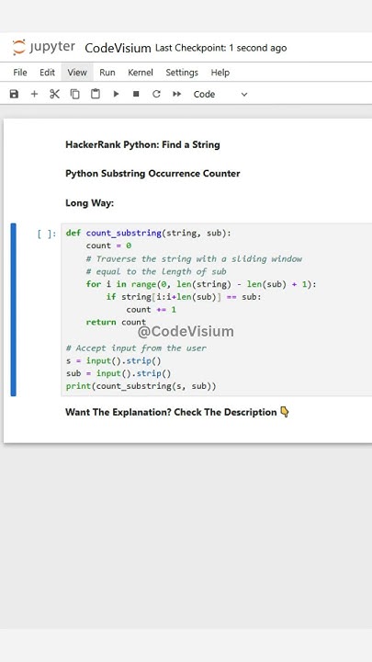
Task: Click the pointing-down hand emoji
Action: 285,412
